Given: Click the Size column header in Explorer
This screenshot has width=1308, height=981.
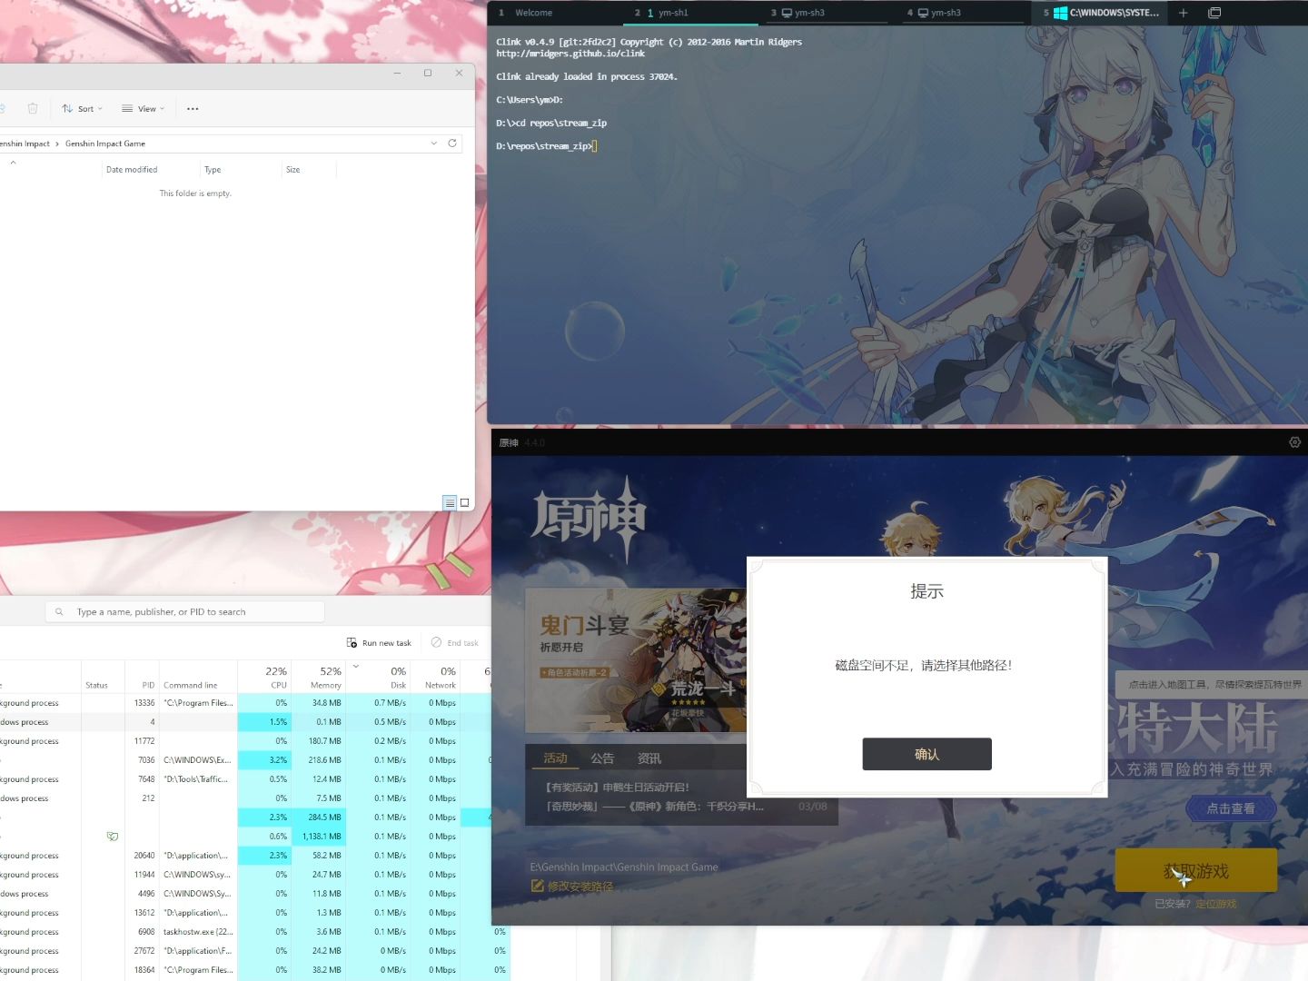Looking at the screenshot, I should click(292, 170).
